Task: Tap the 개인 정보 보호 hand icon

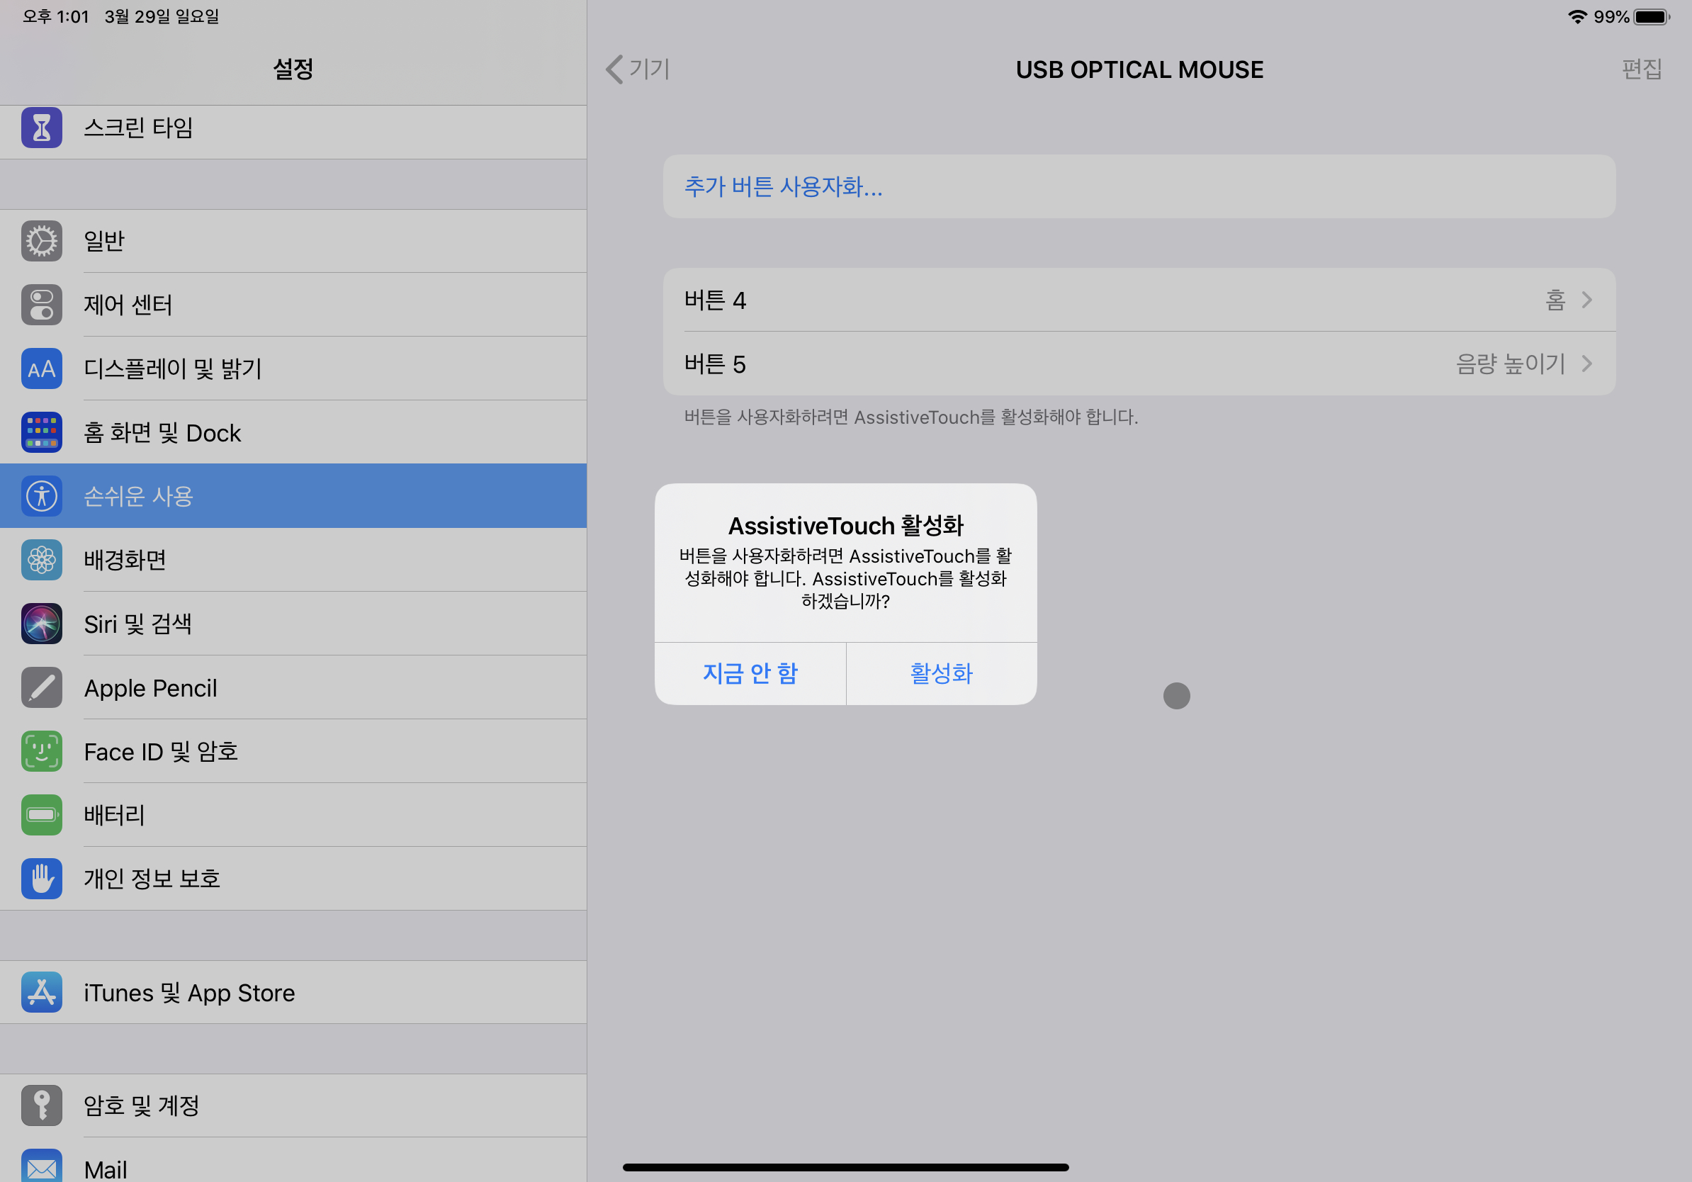Action: click(41, 879)
